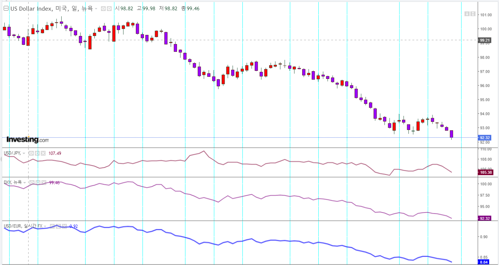Click the USD/JPY value 107.49

(55, 153)
